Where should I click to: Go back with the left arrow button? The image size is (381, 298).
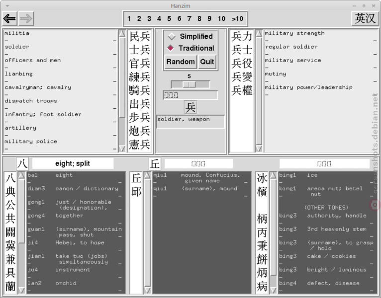coord(10,18)
